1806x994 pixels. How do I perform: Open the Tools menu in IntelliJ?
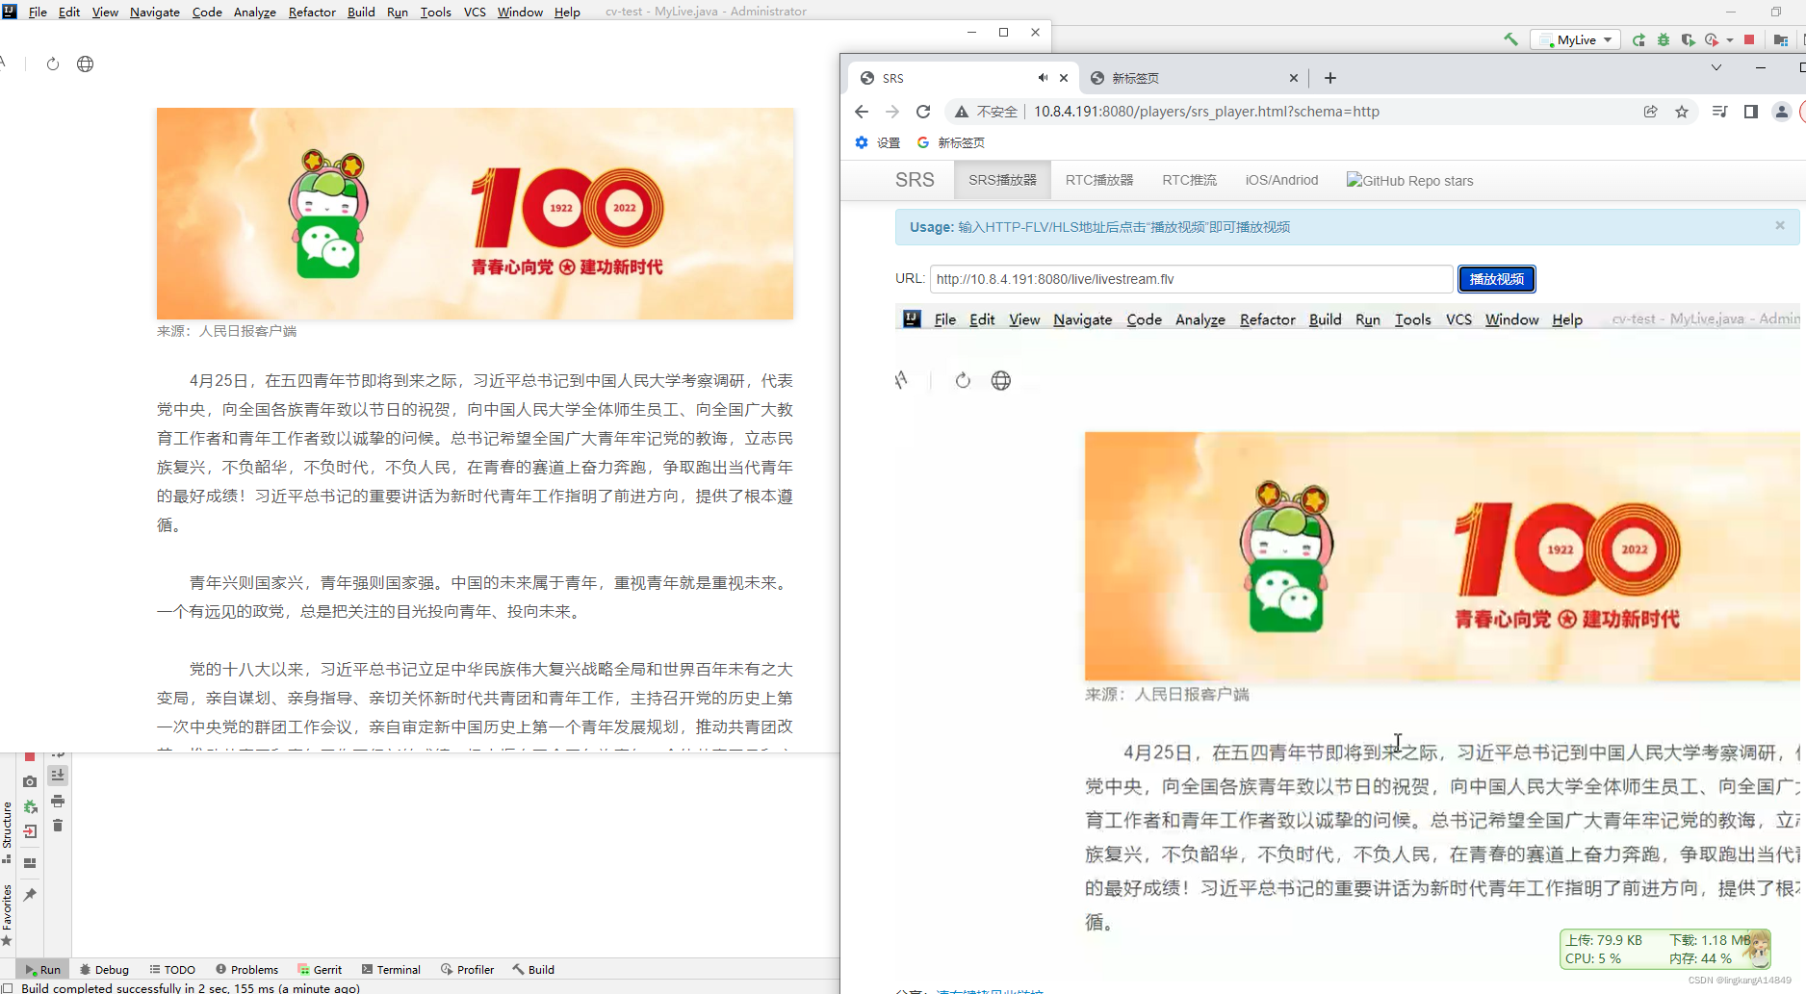point(435,12)
